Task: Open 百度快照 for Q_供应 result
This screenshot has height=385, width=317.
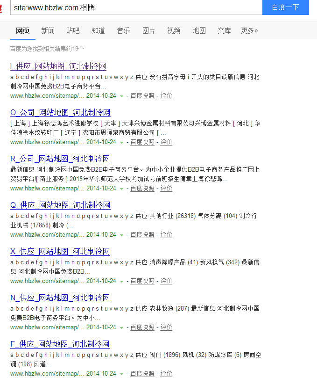Action: (142, 235)
